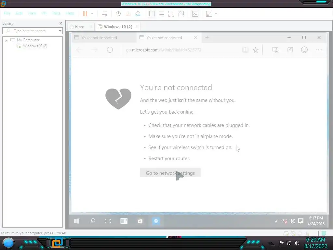Click the guest clock showing 6:17 PM
This screenshot has height=250, width=333.
316,221
